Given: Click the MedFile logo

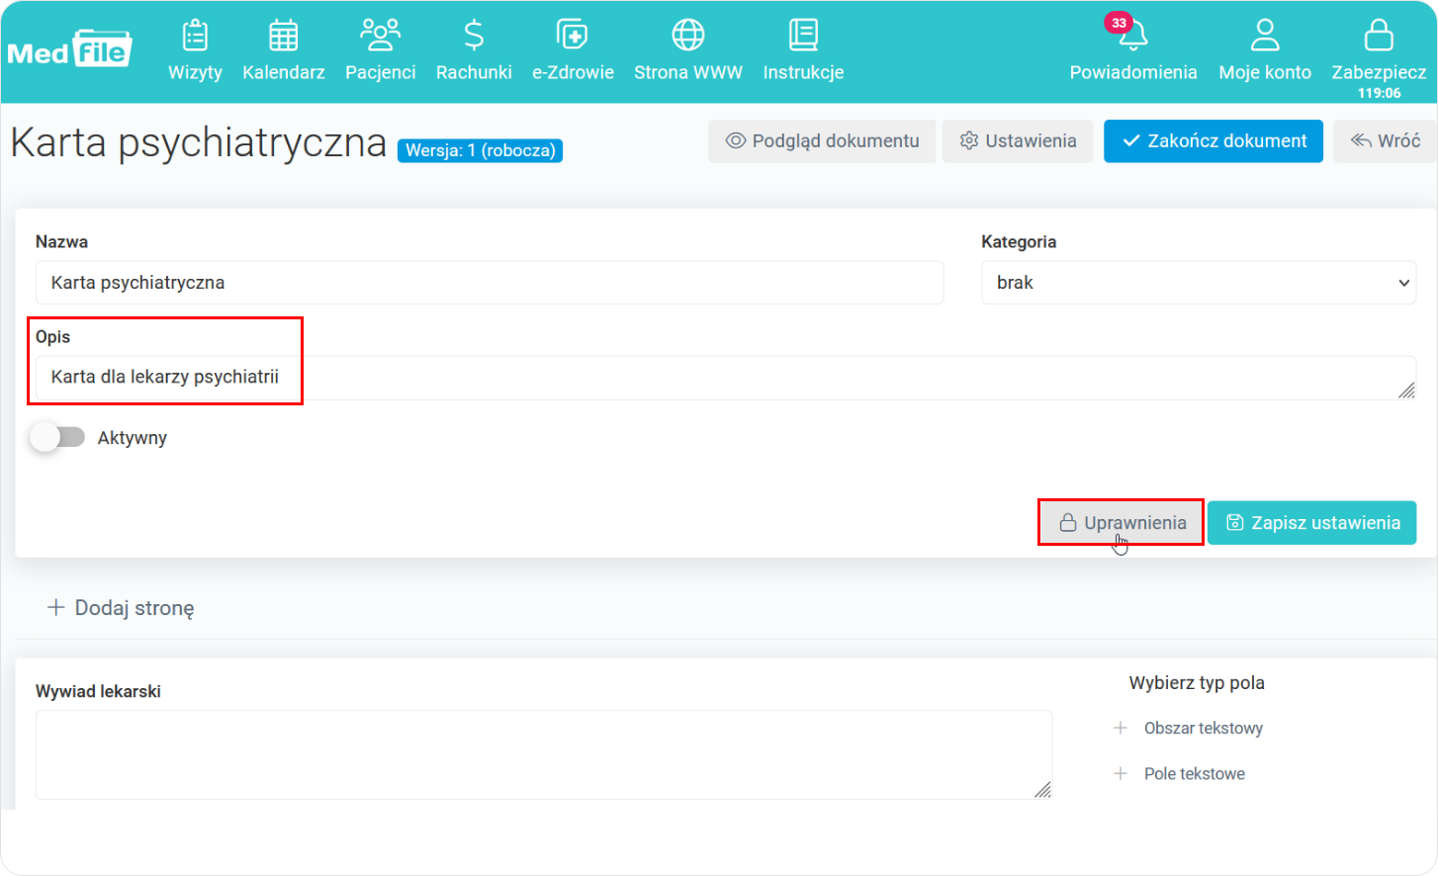Looking at the screenshot, I should pyautogui.click(x=69, y=48).
